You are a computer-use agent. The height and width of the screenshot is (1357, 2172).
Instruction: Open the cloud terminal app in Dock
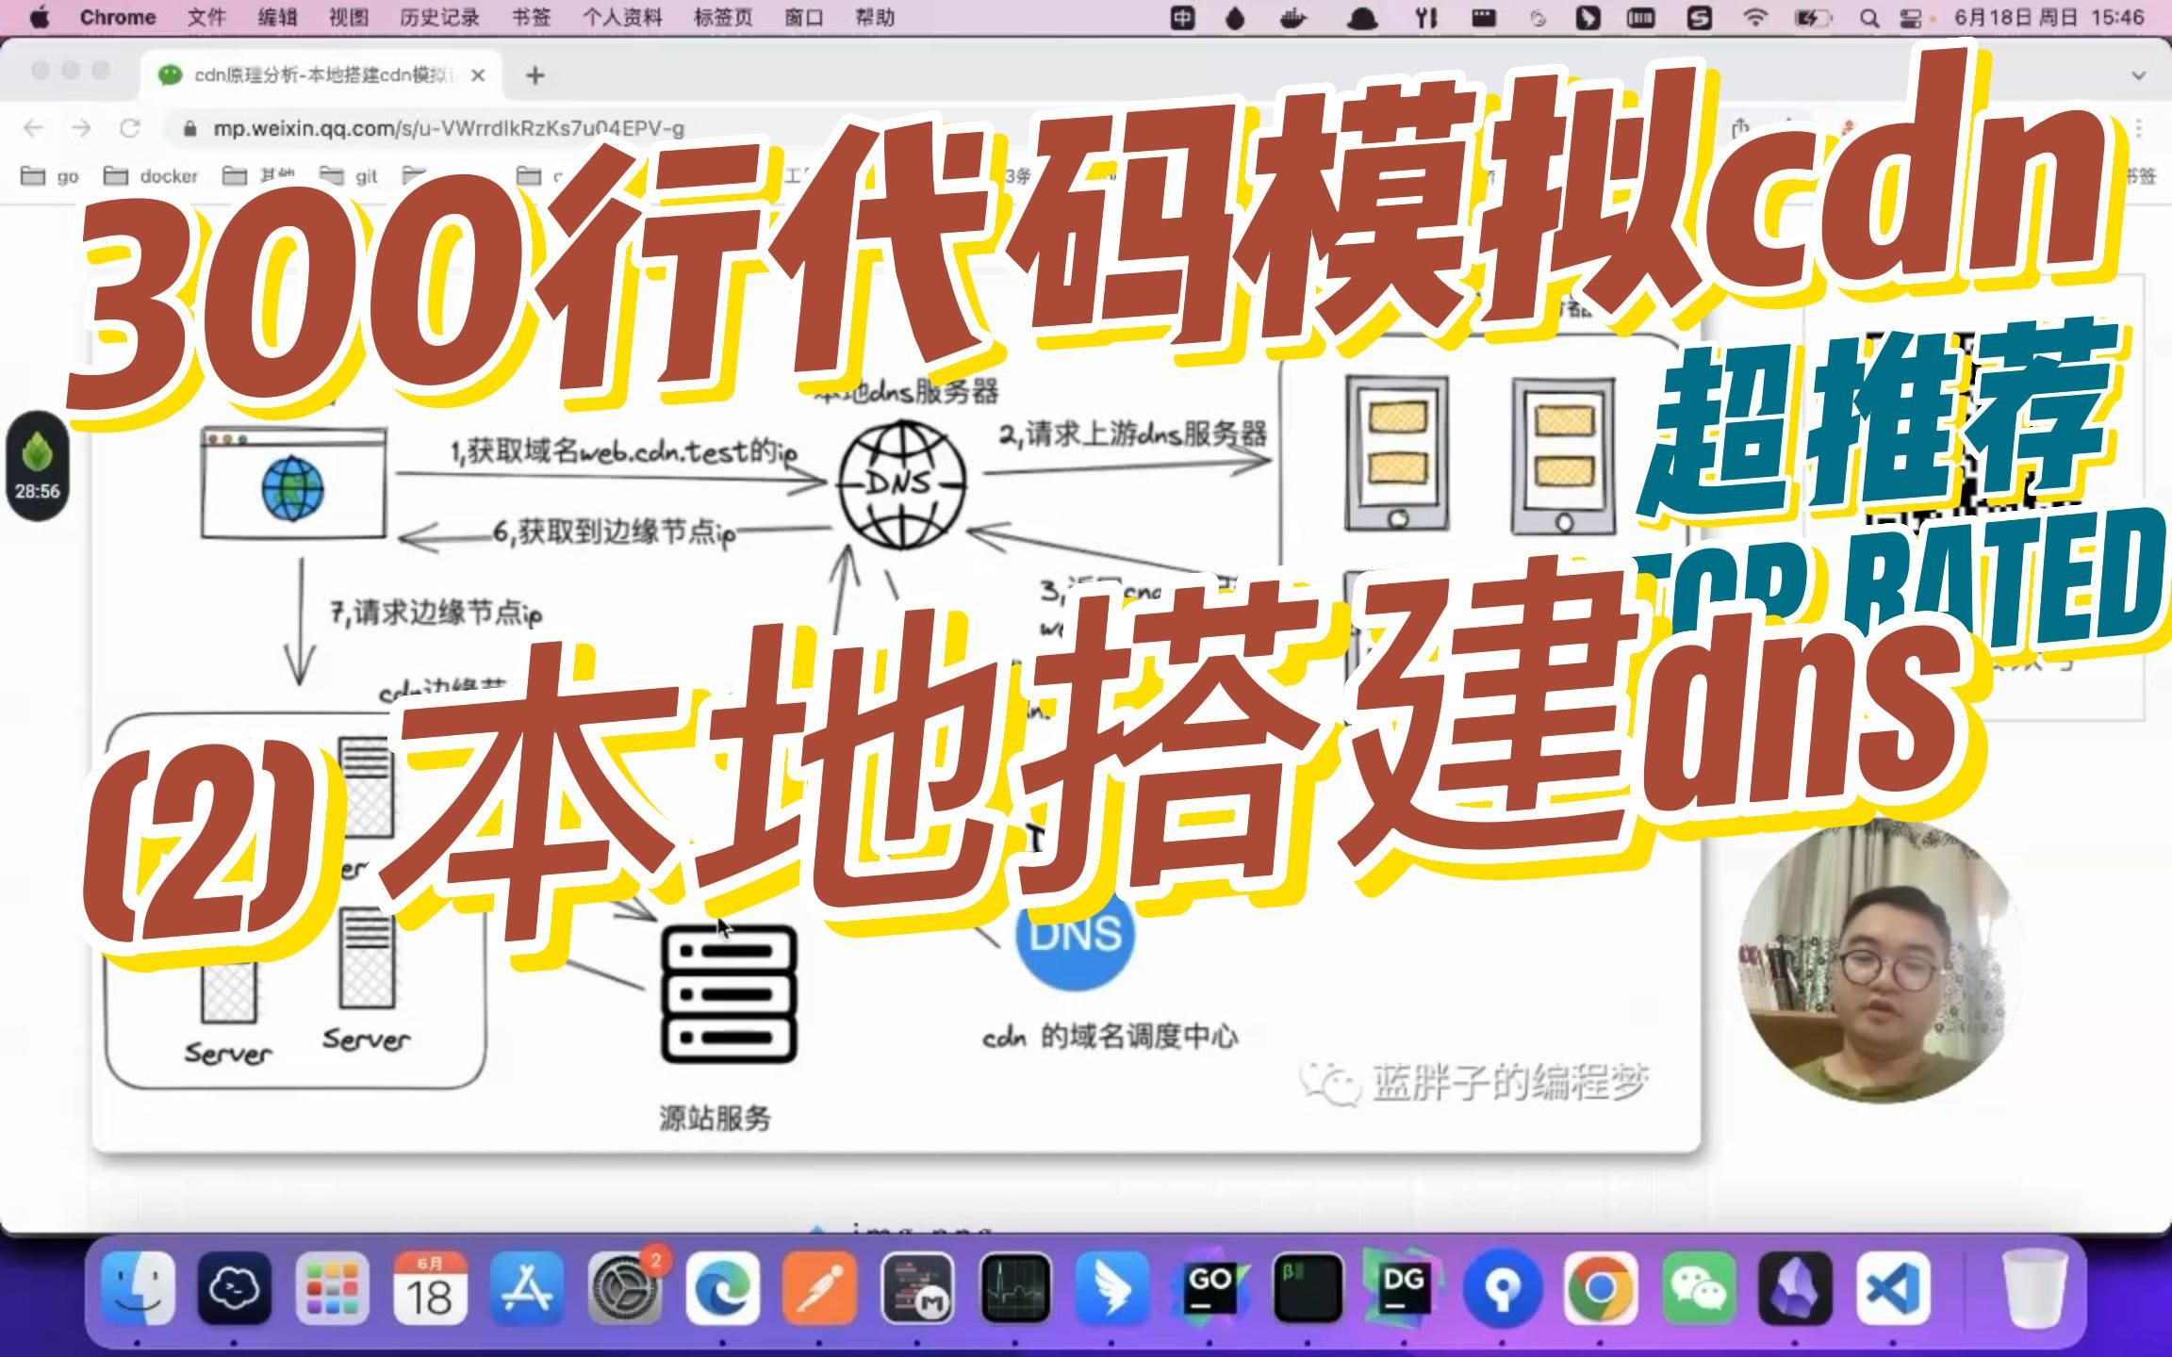[x=235, y=1288]
